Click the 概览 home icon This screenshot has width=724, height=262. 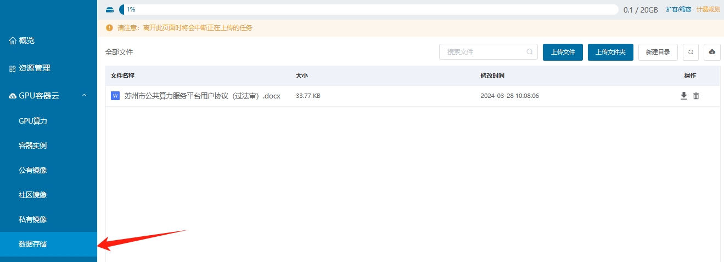pyautogui.click(x=13, y=40)
